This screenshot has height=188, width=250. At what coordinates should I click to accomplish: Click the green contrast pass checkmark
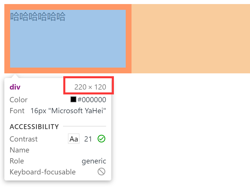(x=101, y=139)
